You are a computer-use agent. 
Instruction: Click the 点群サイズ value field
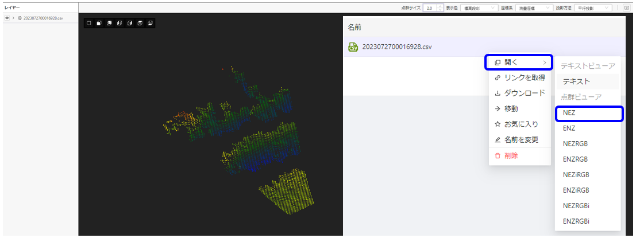pos(430,8)
